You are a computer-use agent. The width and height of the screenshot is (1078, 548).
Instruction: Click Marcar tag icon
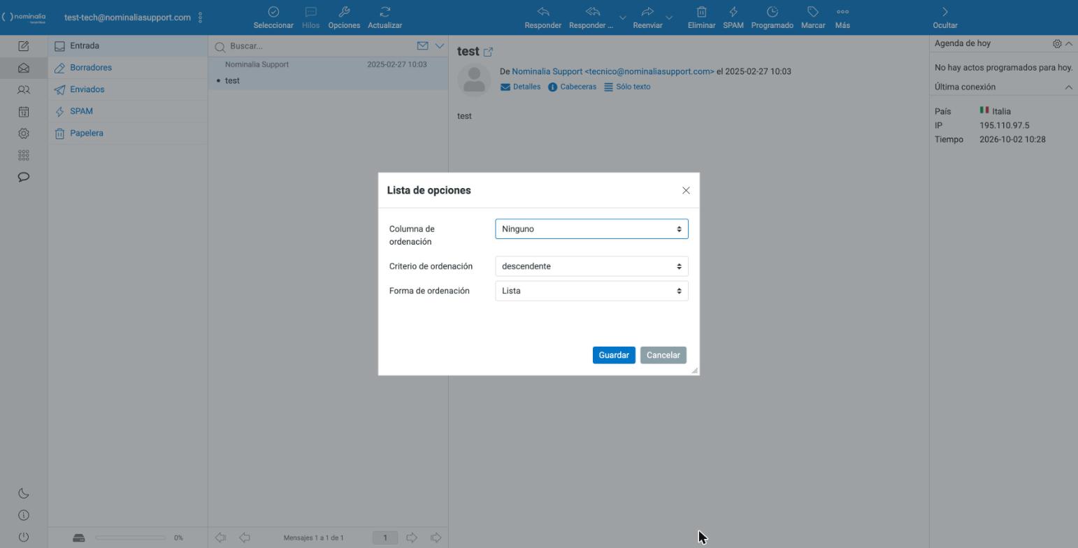pos(813,17)
